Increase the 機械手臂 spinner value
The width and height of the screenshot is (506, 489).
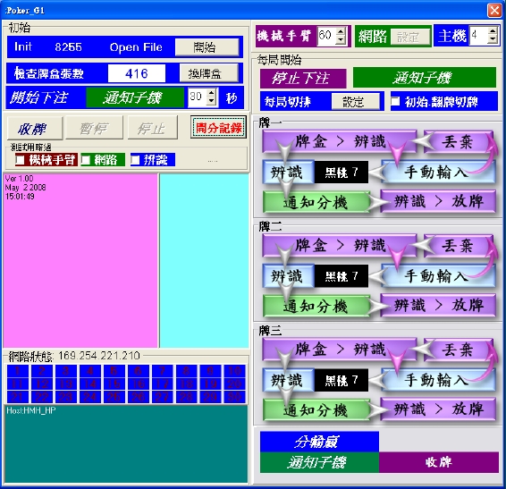click(x=341, y=32)
